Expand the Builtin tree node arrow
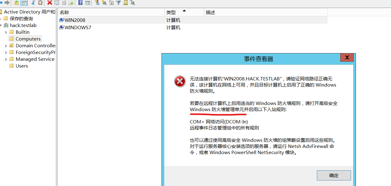The width and height of the screenshot is (391, 186). [x=6, y=32]
